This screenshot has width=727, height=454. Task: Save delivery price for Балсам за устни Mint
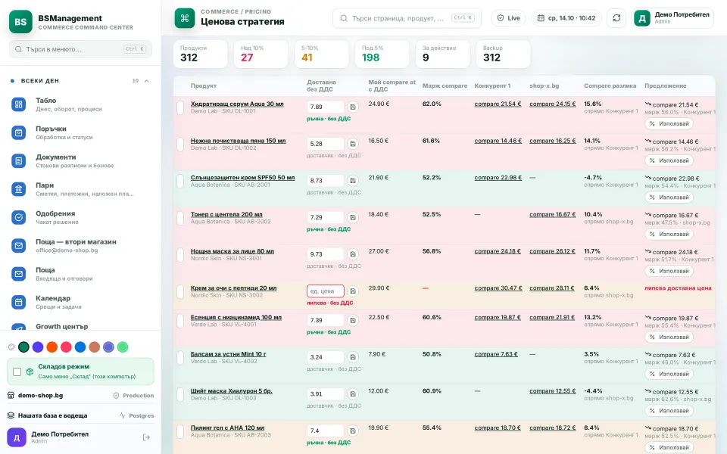(x=353, y=357)
